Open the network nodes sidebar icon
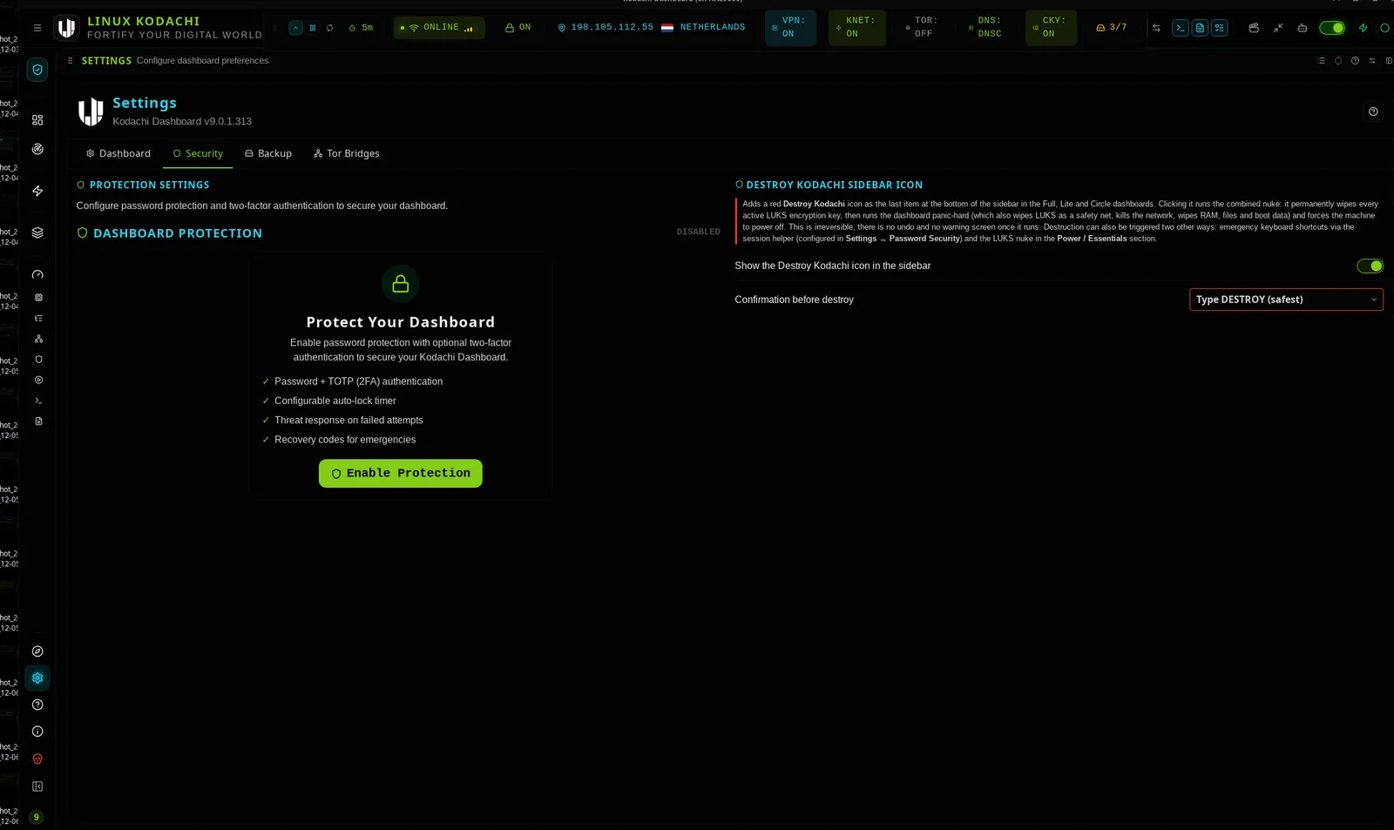 tap(38, 339)
